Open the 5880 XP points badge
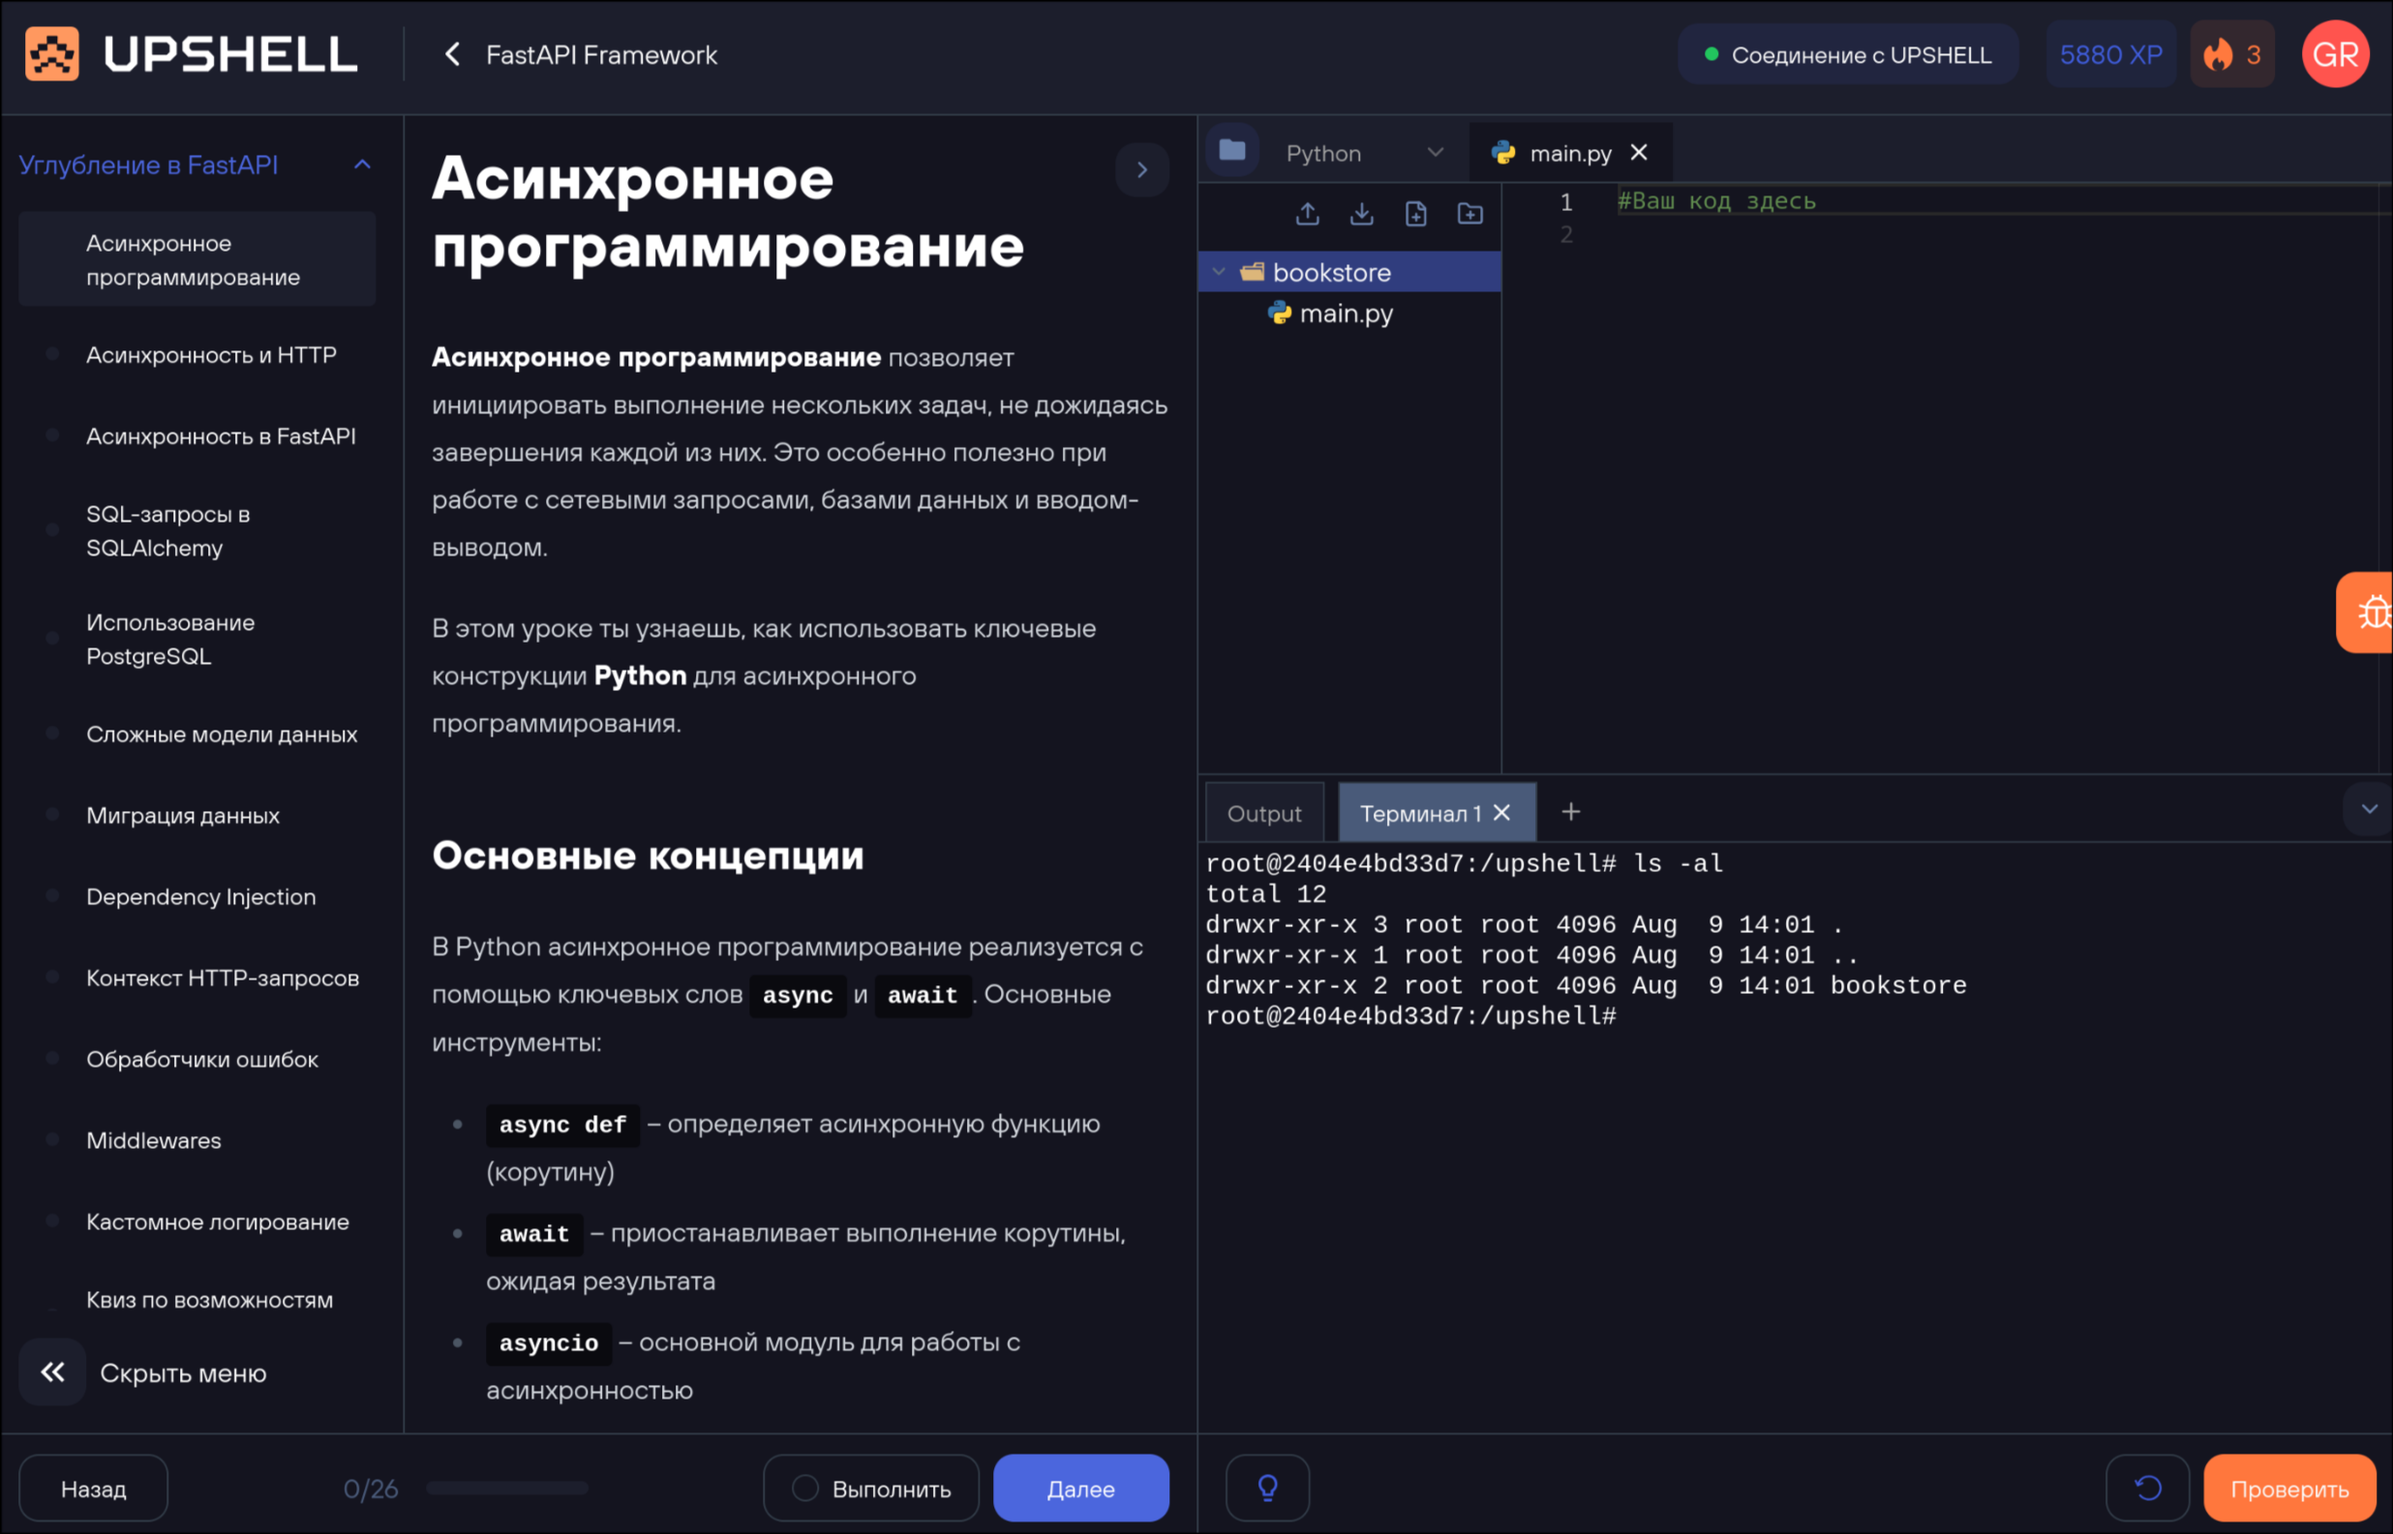This screenshot has width=2393, height=1534. pyautogui.click(x=2110, y=55)
